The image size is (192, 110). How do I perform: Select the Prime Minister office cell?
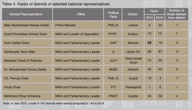click(78, 25)
